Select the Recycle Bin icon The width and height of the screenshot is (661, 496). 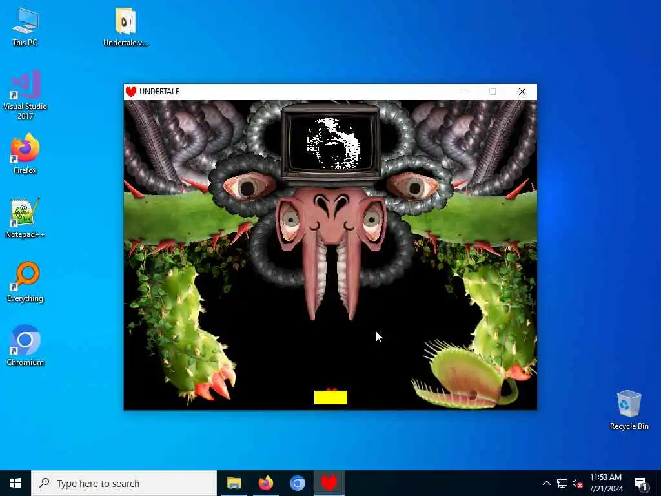pos(629,410)
